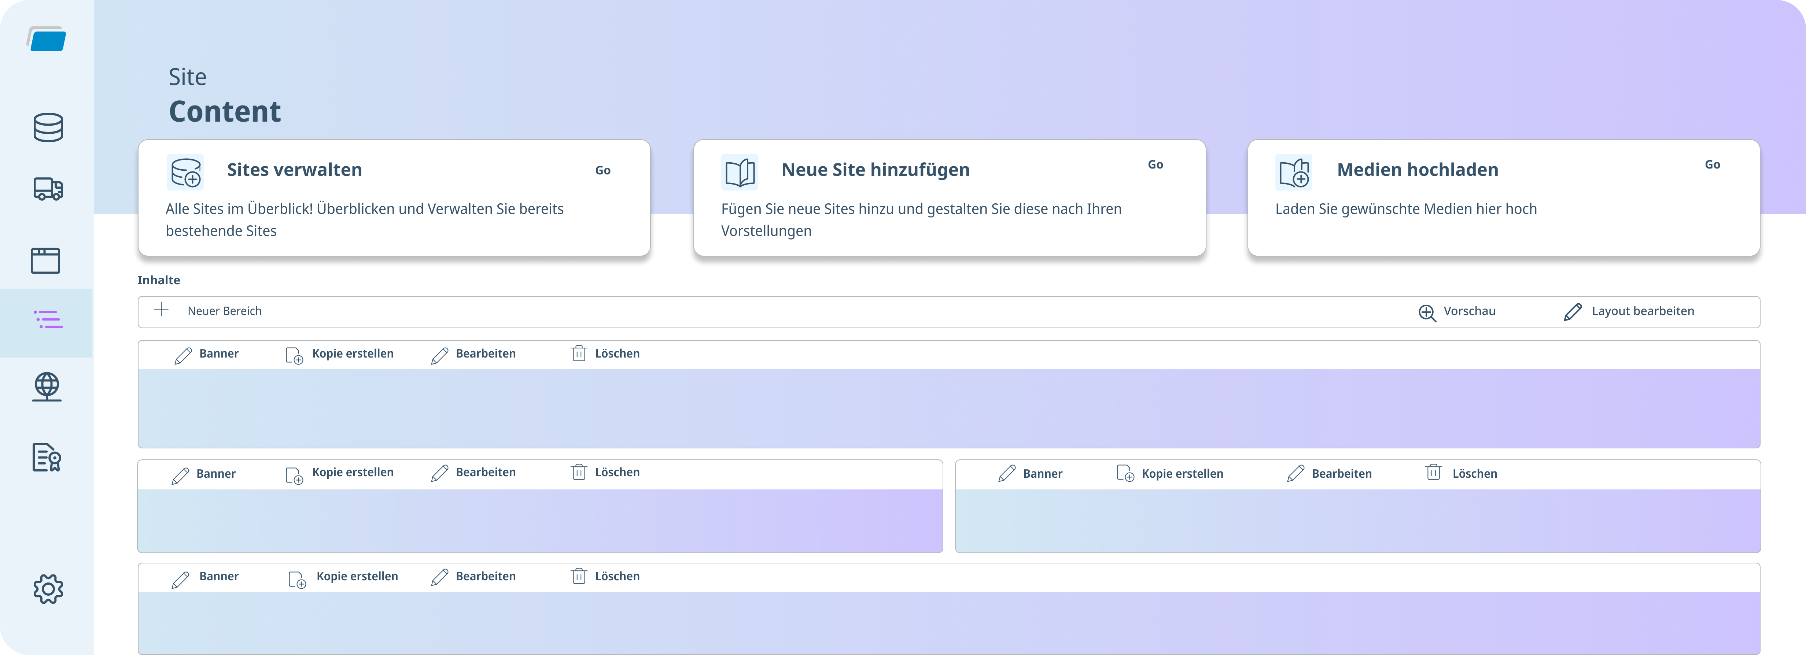Screen dimensions: 1806x655
Task: Click Neue Site hinzufügen card title
Action: point(876,170)
